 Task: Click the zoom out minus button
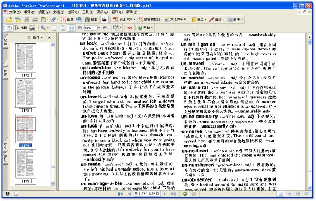pyautogui.click(x=80, y=28)
